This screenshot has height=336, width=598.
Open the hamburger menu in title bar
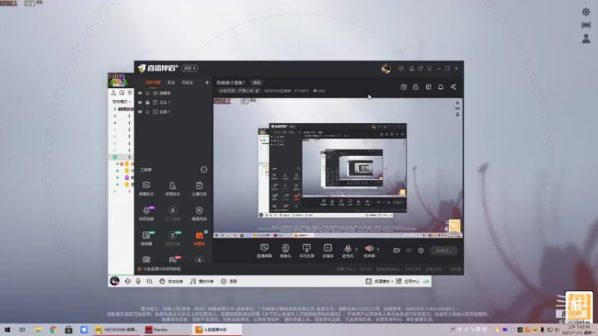coord(429,69)
